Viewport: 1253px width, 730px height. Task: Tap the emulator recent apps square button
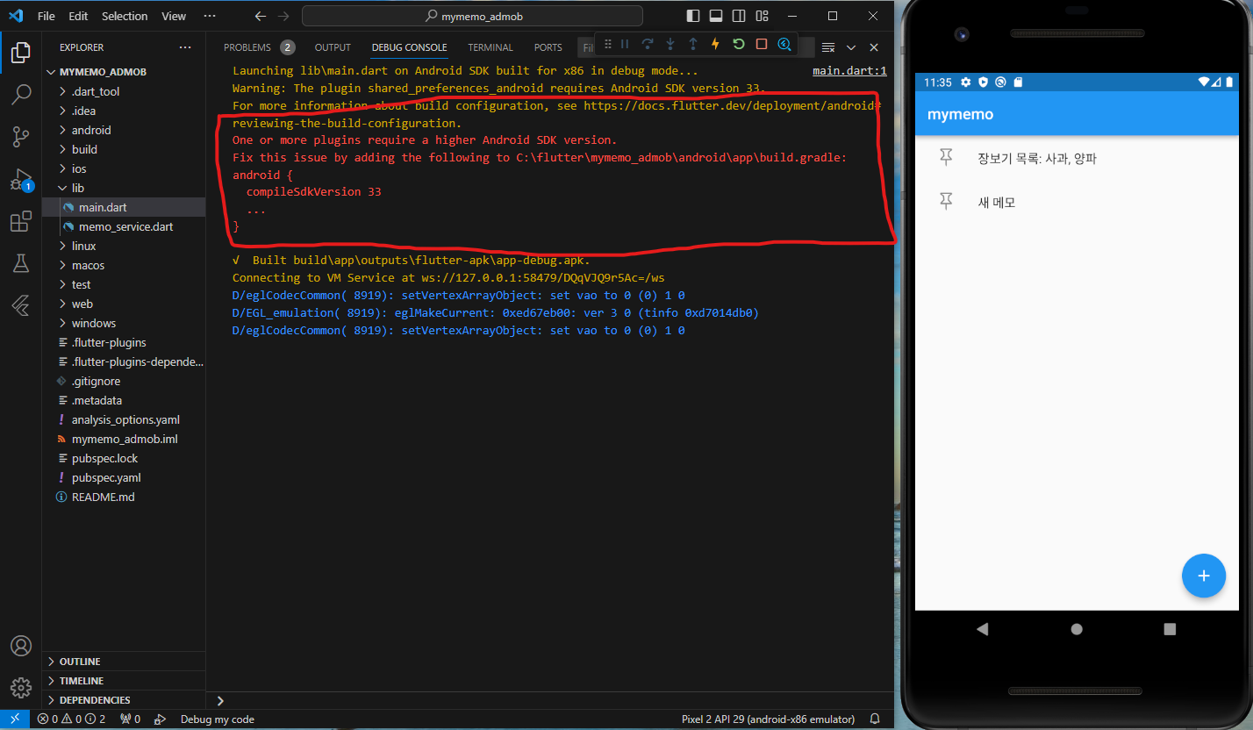pyautogui.click(x=1170, y=629)
